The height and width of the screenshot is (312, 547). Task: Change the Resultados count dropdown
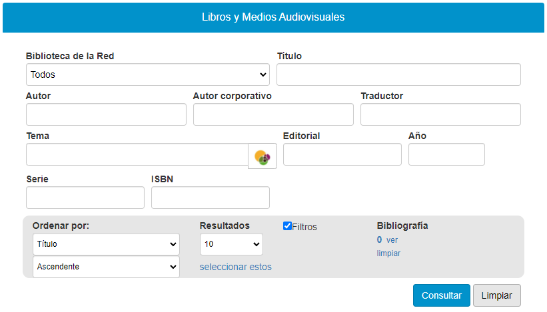point(231,244)
